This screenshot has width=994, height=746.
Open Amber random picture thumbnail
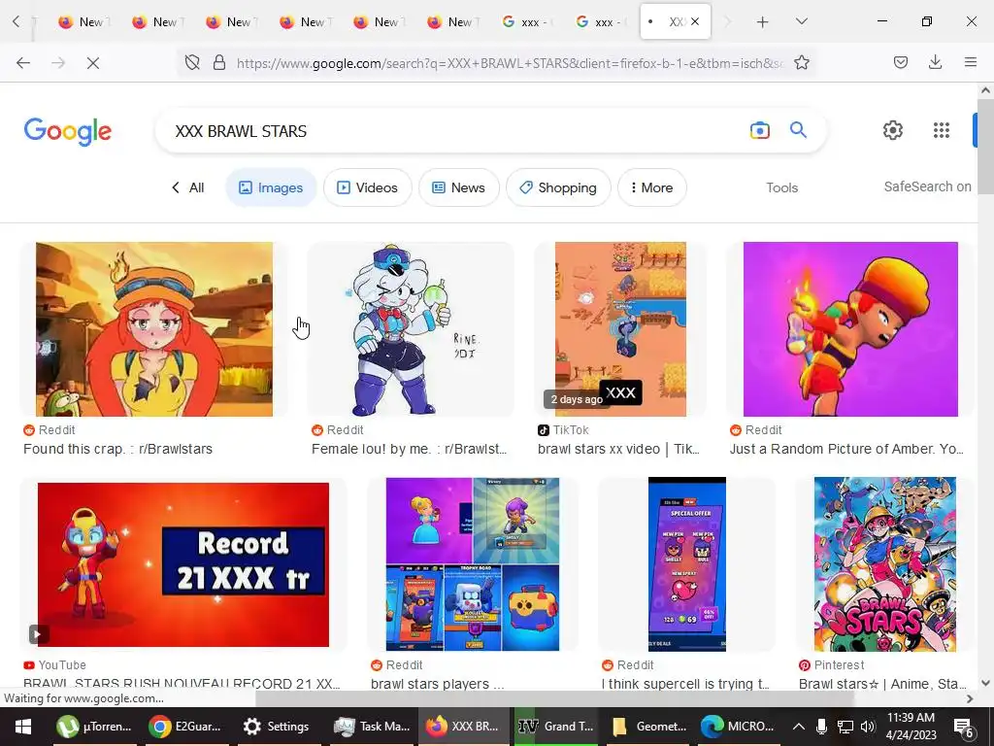[x=850, y=329]
